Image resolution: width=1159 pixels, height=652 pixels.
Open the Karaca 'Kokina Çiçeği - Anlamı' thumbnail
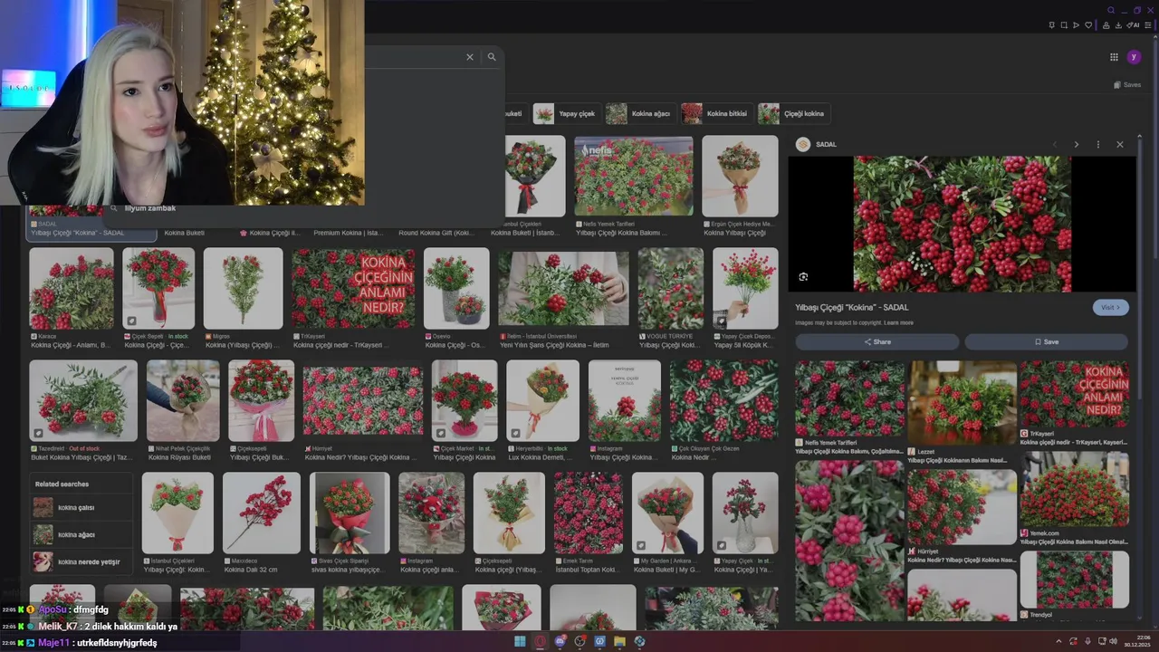[72, 289]
